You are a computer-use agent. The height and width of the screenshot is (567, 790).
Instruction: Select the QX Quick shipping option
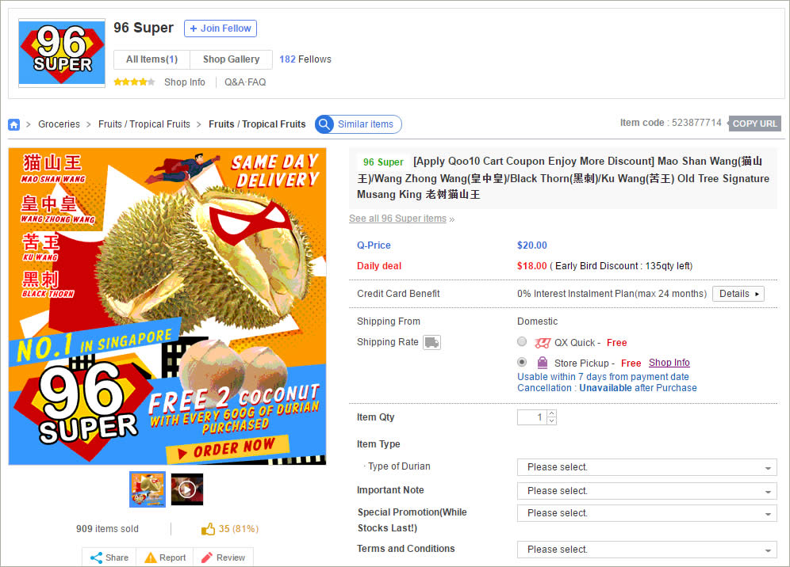[x=522, y=342]
